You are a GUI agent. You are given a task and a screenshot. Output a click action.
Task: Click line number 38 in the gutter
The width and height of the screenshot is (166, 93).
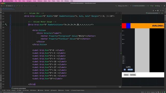coord(3,50)
